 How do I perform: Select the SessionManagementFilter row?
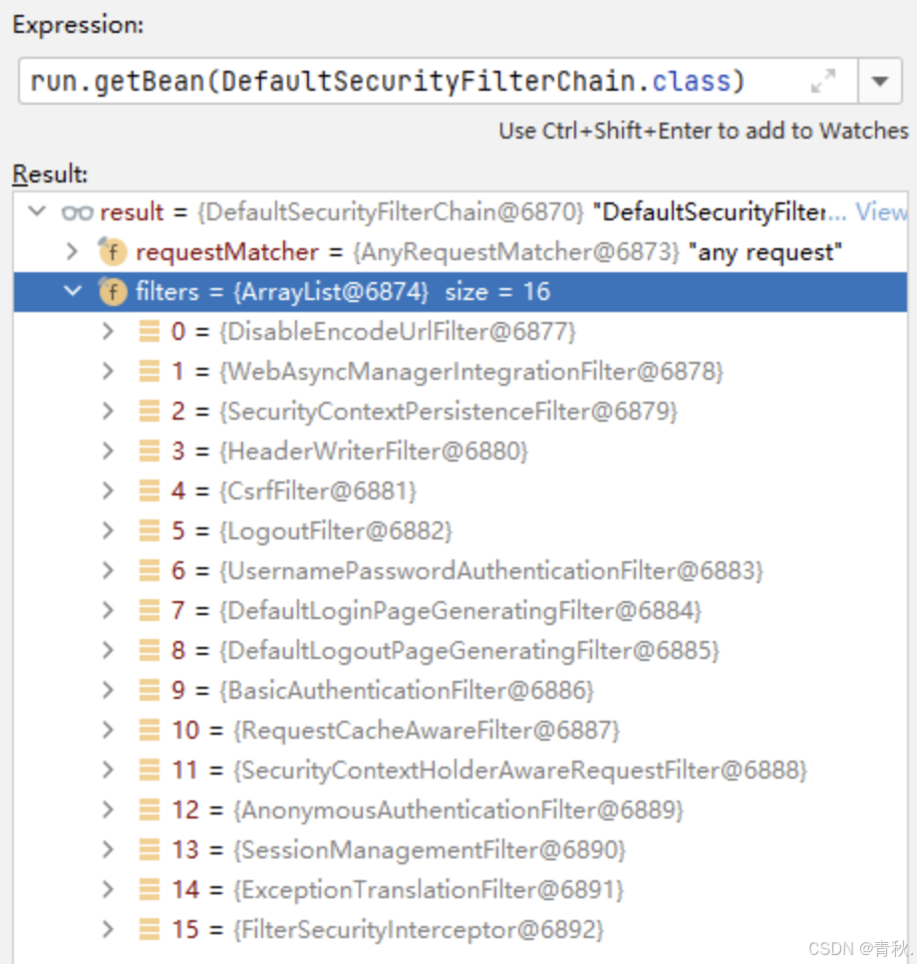[x=429, y=850]
